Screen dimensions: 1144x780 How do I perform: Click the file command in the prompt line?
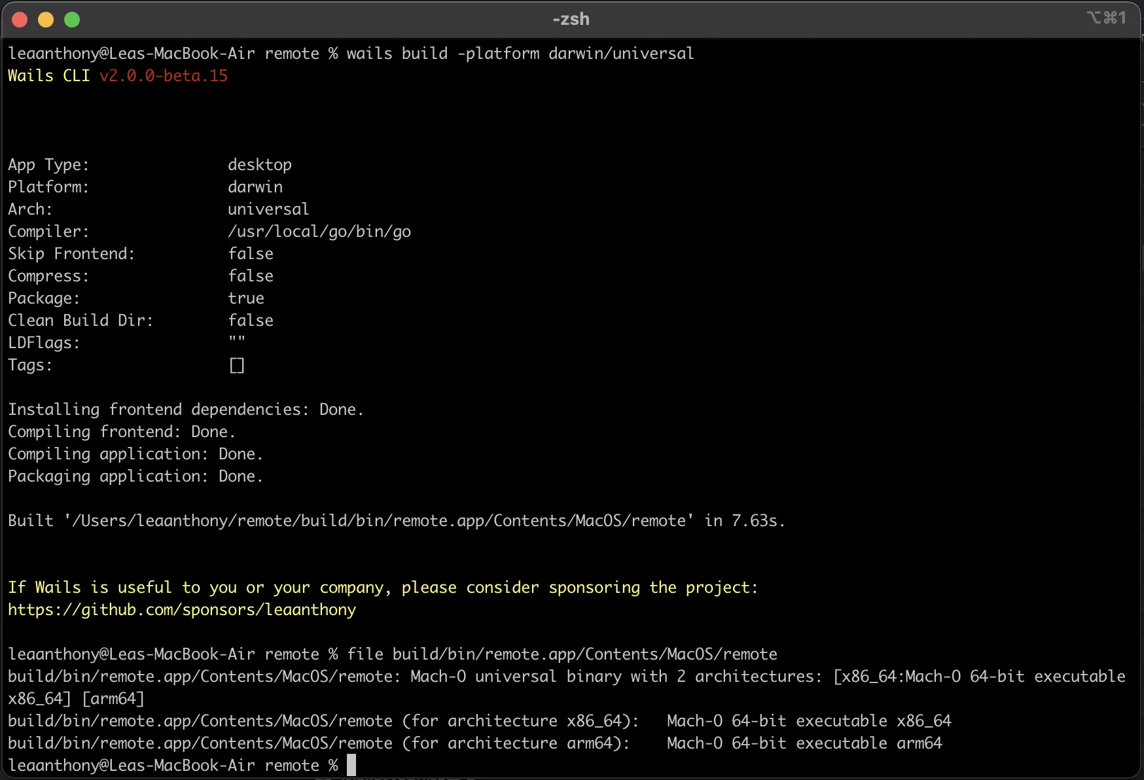[365, 654]
